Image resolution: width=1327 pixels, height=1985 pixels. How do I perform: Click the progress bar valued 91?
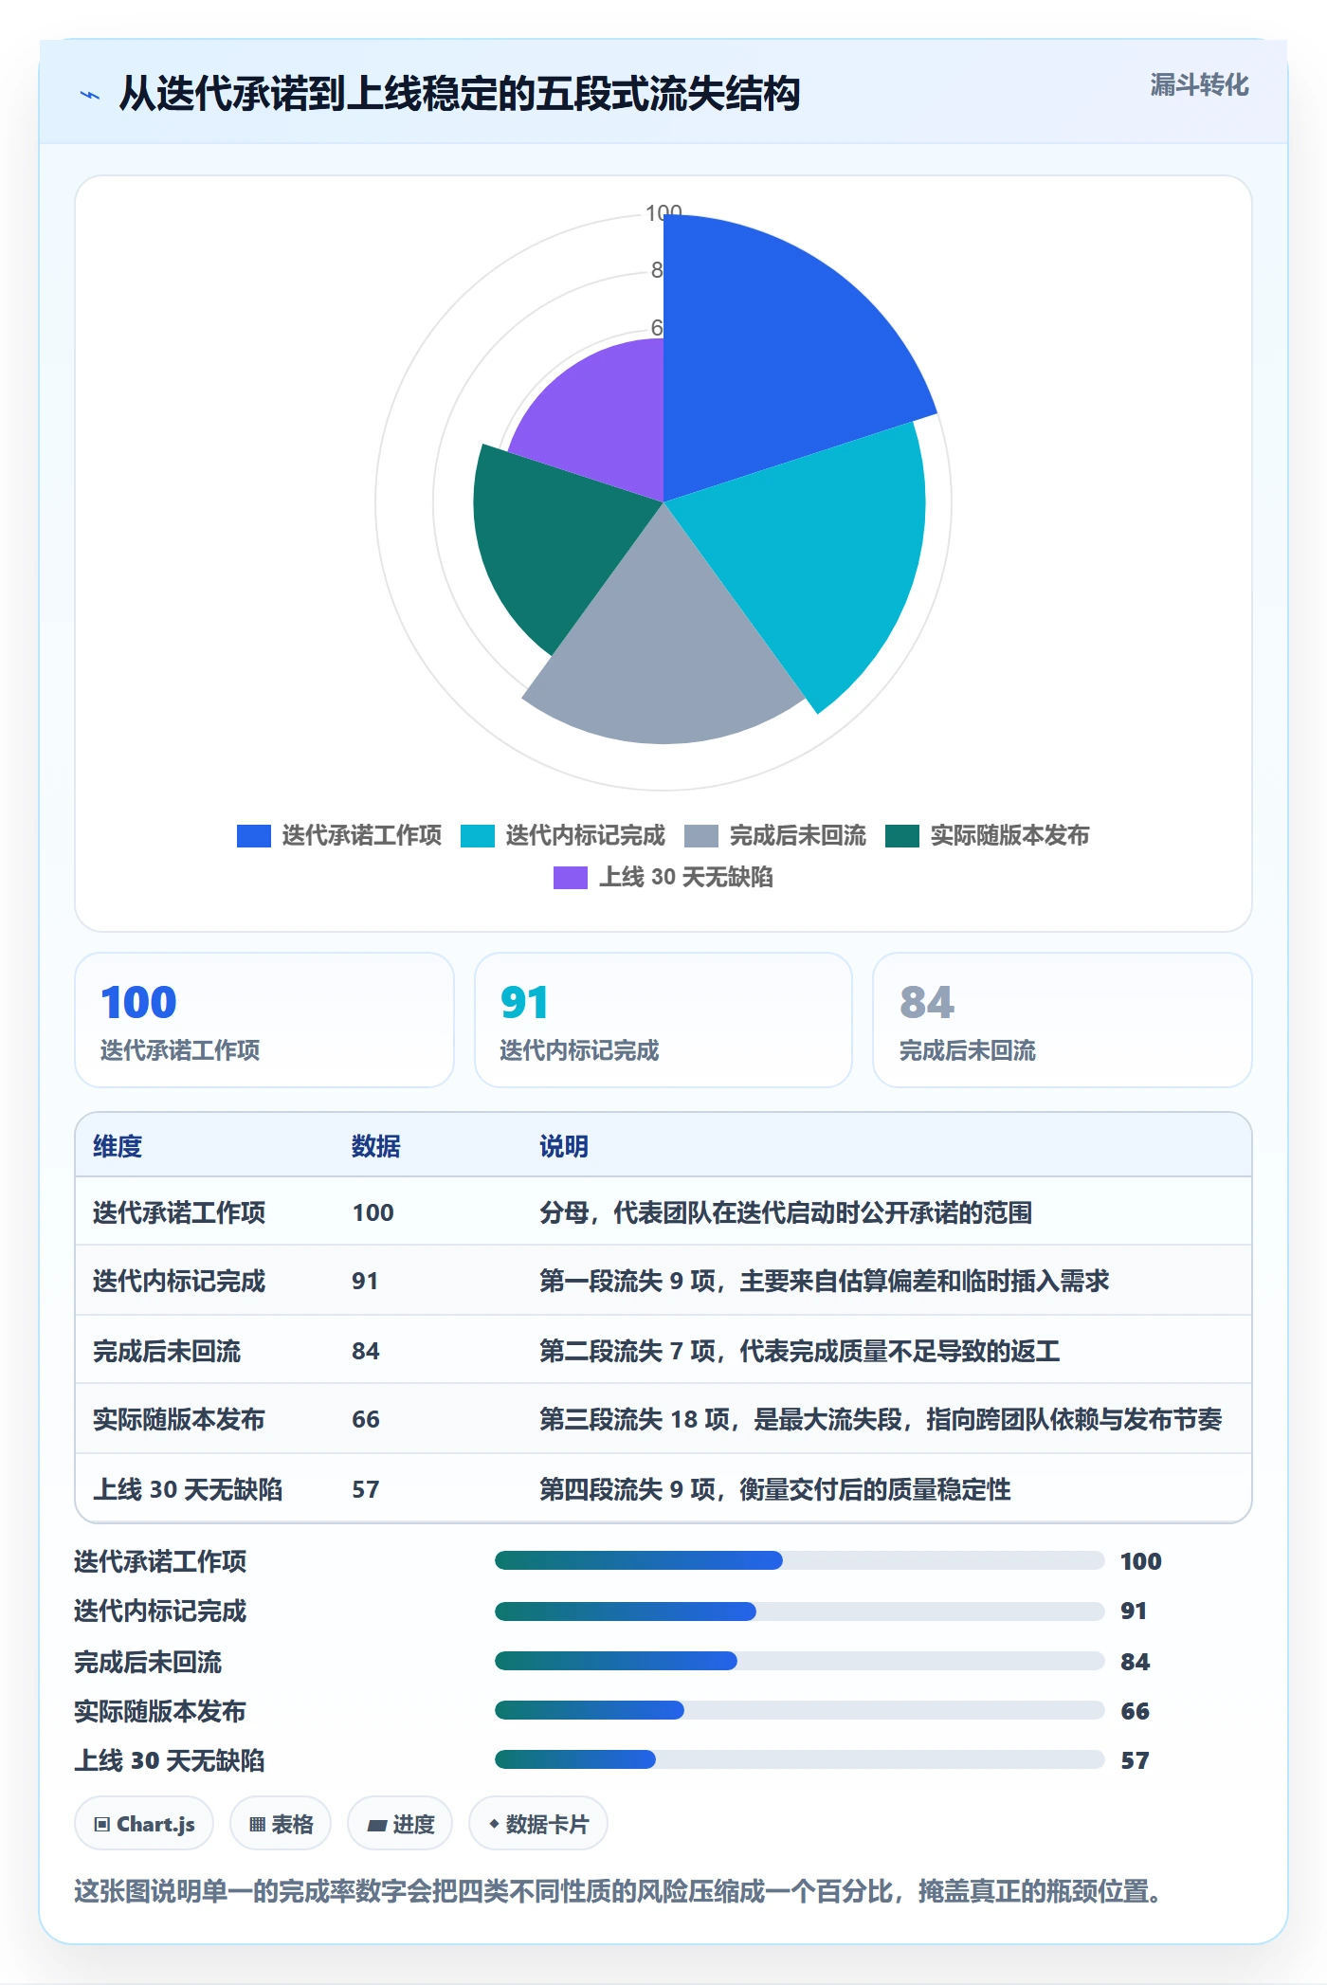800,1611
